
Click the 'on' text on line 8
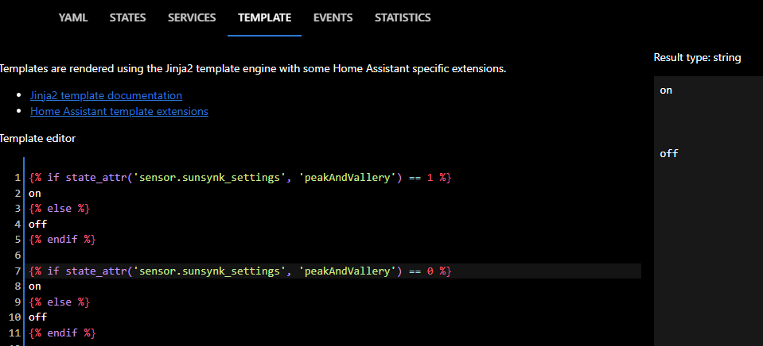[34, 286]
